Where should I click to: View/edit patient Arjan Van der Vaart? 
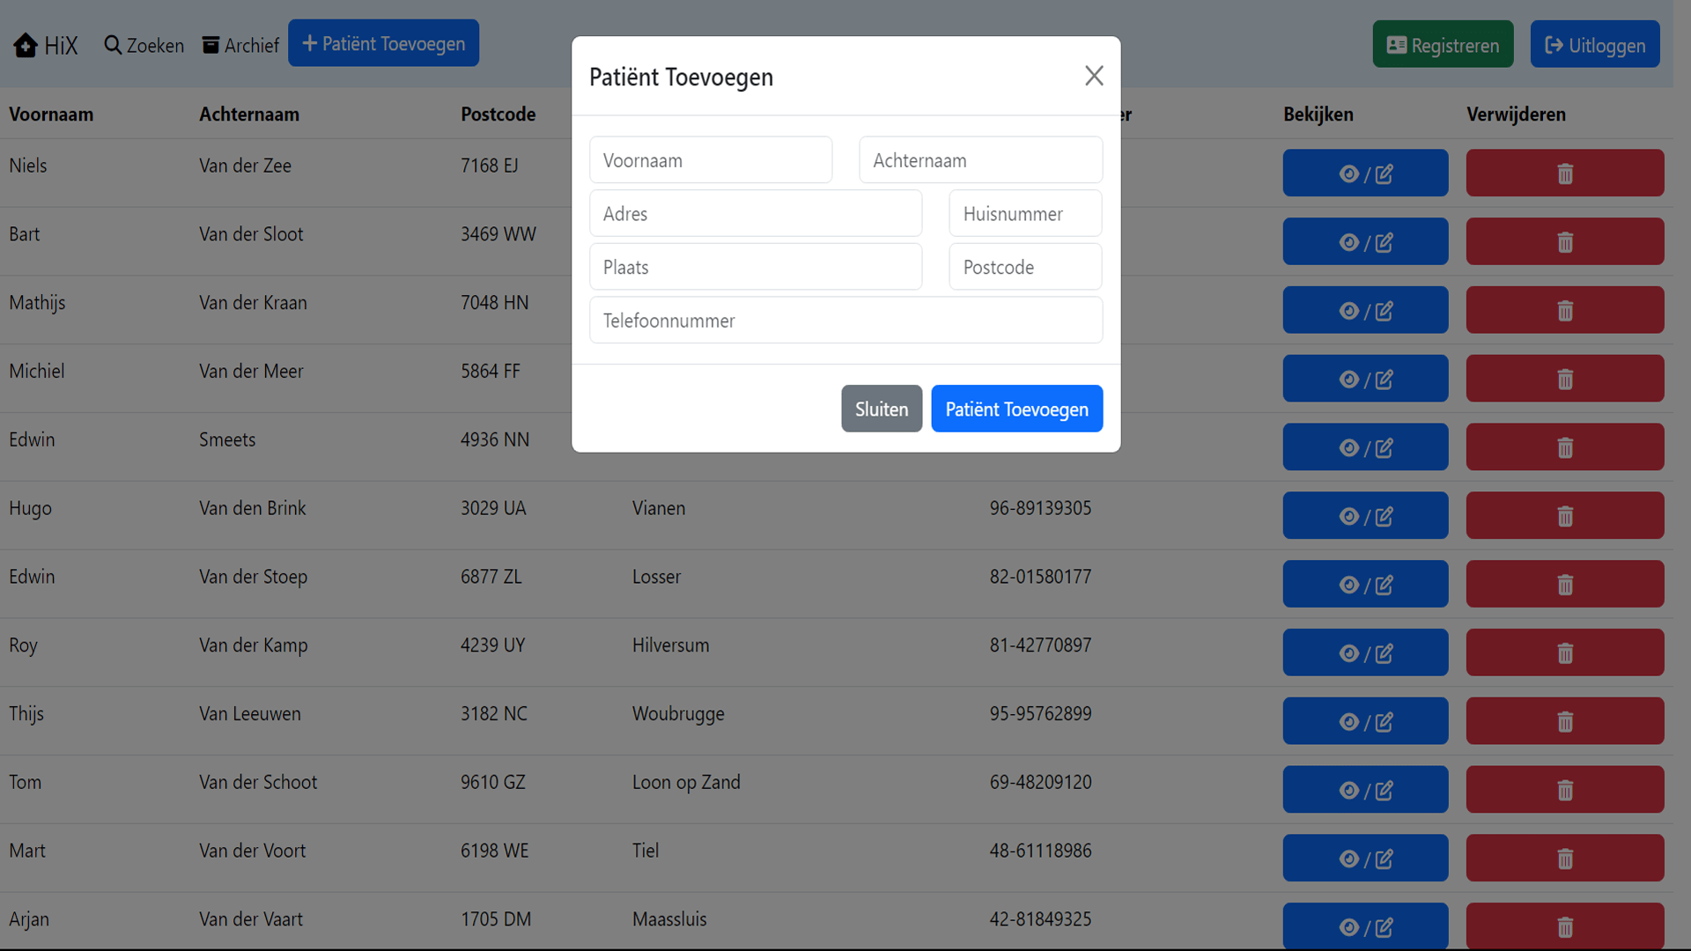1365,926
